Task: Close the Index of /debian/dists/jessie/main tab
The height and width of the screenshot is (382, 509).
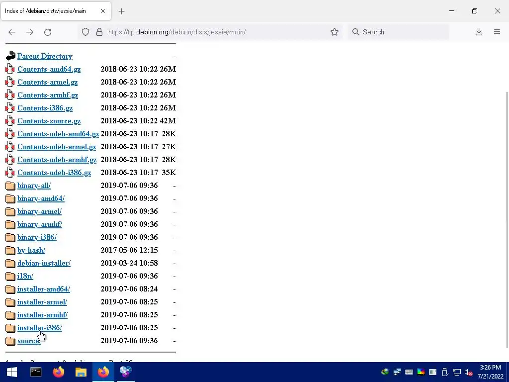Action: coord(103,11)
